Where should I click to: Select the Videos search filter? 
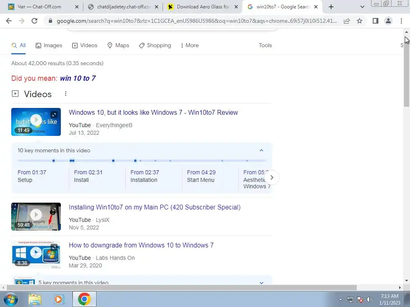pyautogui.click(x=85, y=46)
